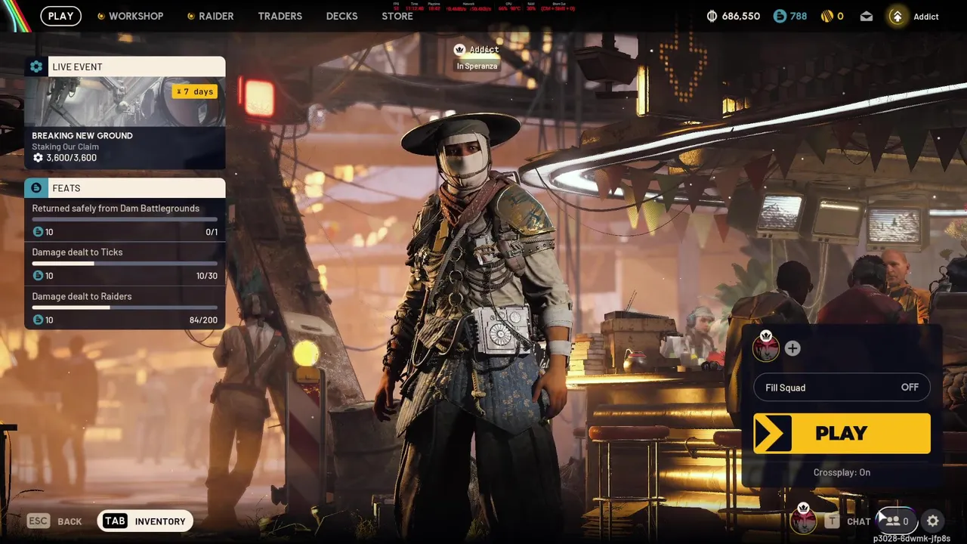This screenshot has width=967, height=544.
Task: Open the Addict profile avatar icon
Action: (x=897, y=17)
